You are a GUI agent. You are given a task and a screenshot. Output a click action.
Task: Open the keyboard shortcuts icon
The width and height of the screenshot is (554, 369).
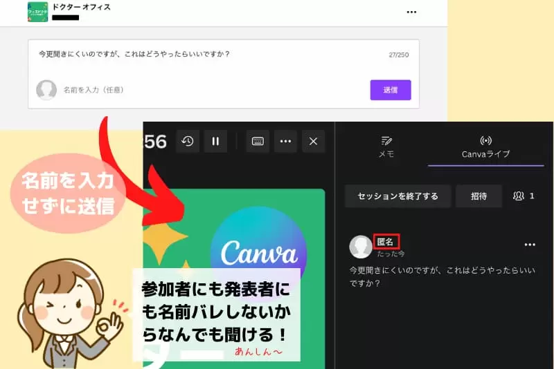point(258,142)
